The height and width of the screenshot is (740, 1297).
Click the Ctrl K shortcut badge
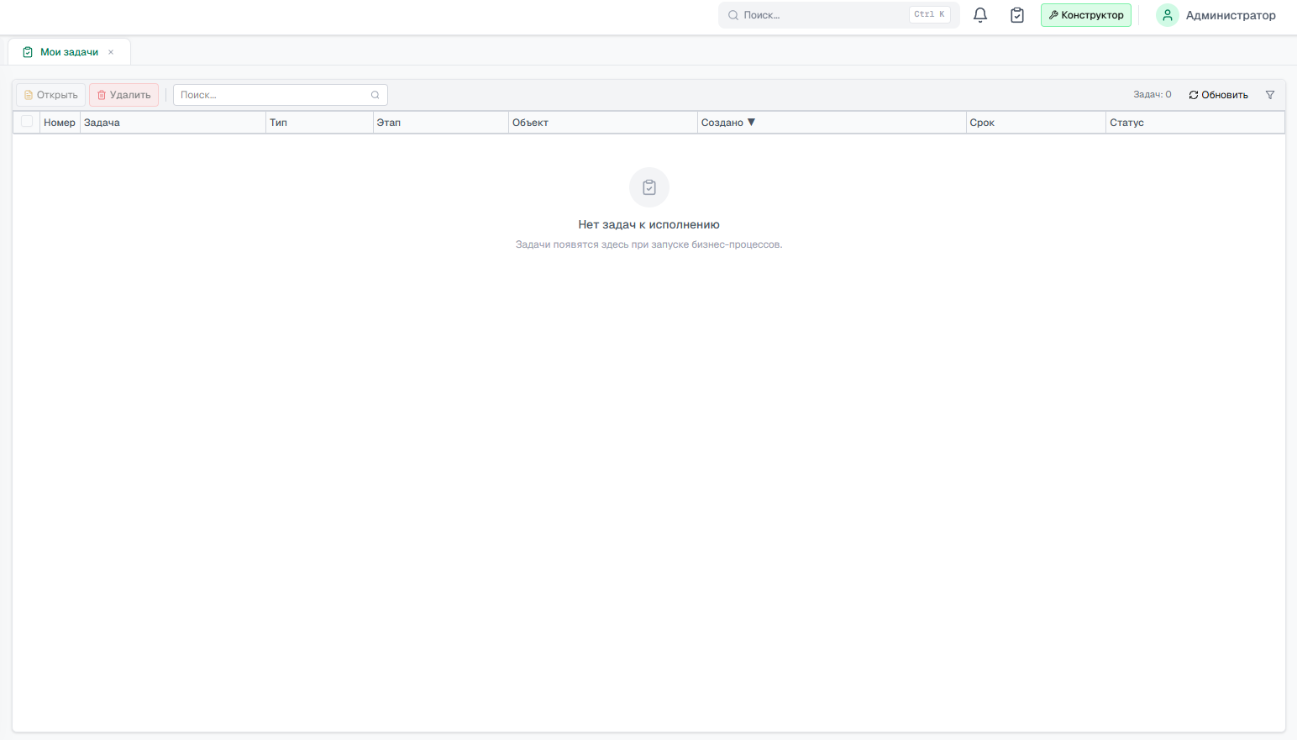[929, 14]
